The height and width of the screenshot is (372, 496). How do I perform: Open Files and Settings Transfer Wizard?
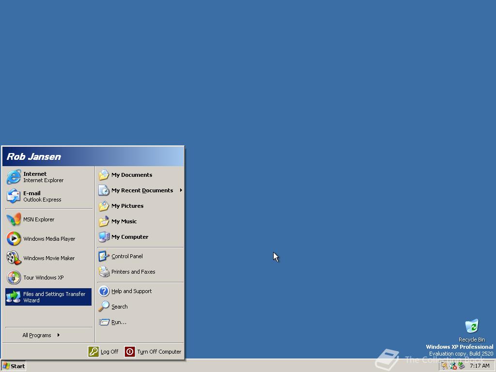[x=48, y=297]
